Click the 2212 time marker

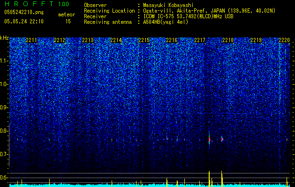(x=60, y=40)
